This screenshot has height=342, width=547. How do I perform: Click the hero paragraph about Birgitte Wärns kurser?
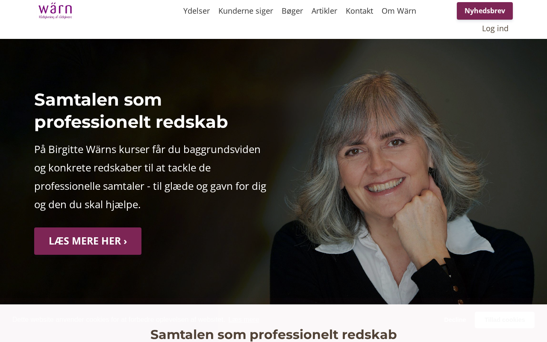(150, 177)
